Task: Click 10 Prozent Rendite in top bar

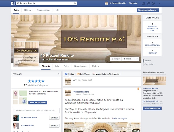Action: coord(117,3)
